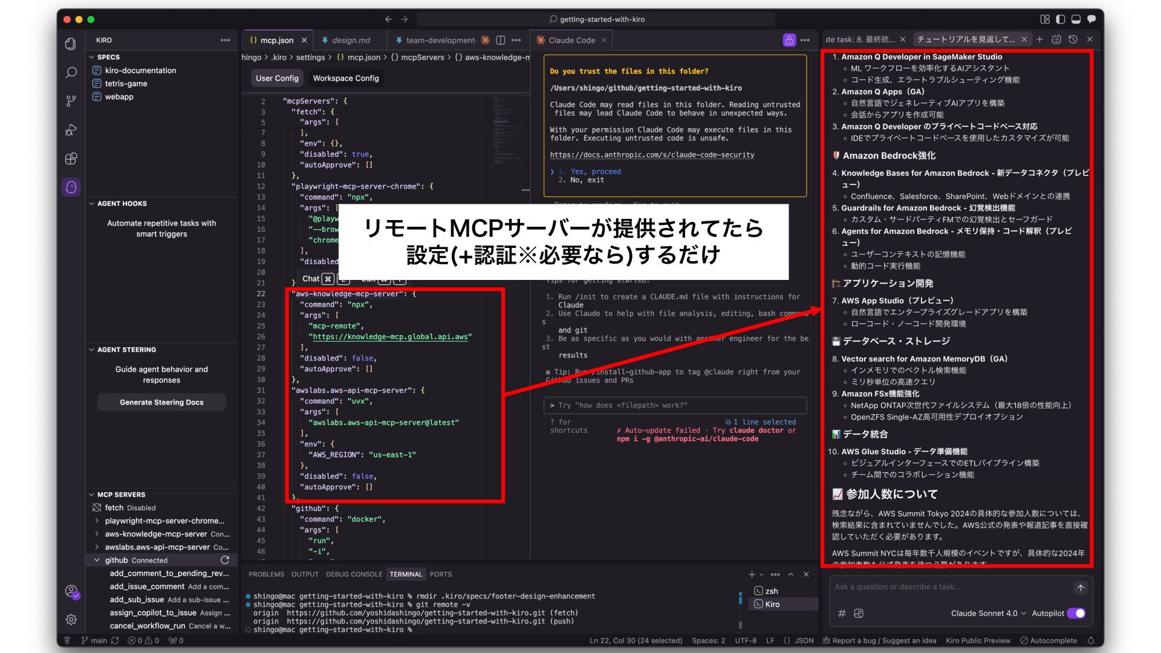
Task: Click the main branch indicator in status bar
Action: click(94, 640)
